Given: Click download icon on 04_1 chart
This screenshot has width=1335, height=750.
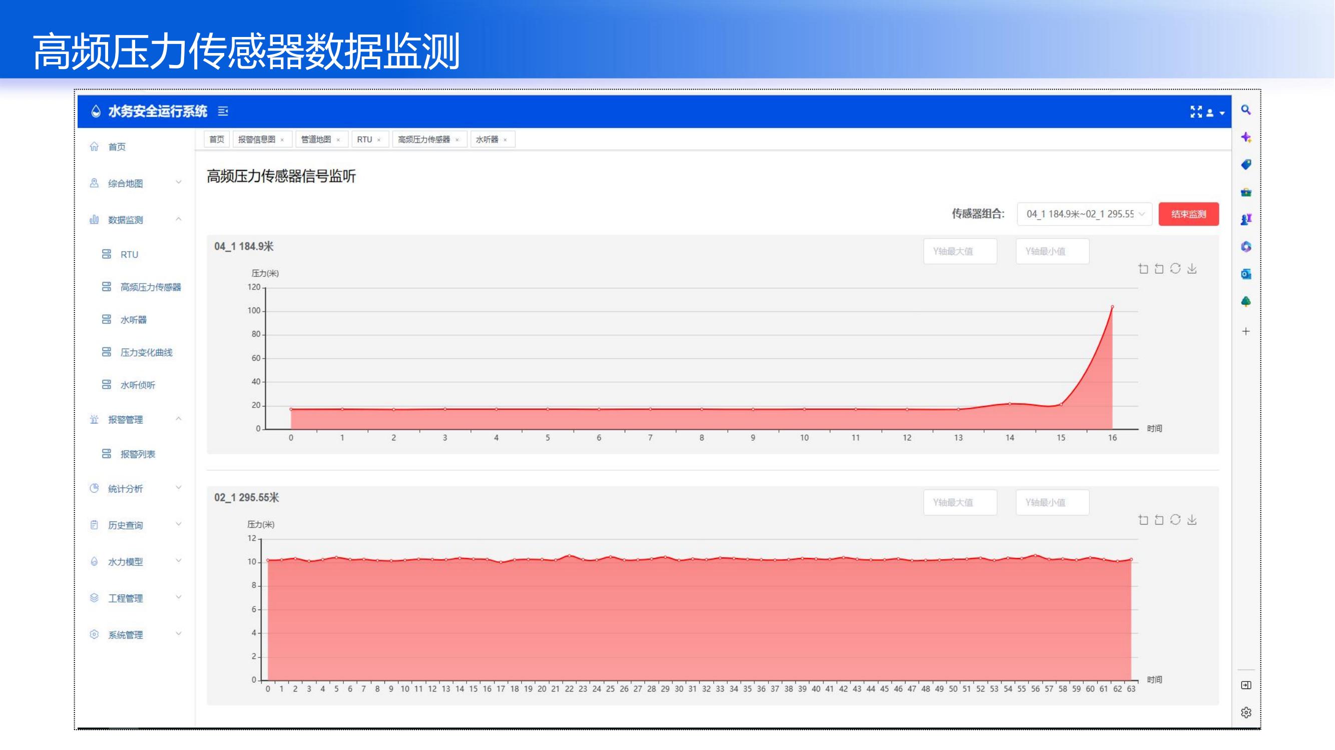Looking at the screenshot, I should pyautogui.click(x=1192, y=268).
